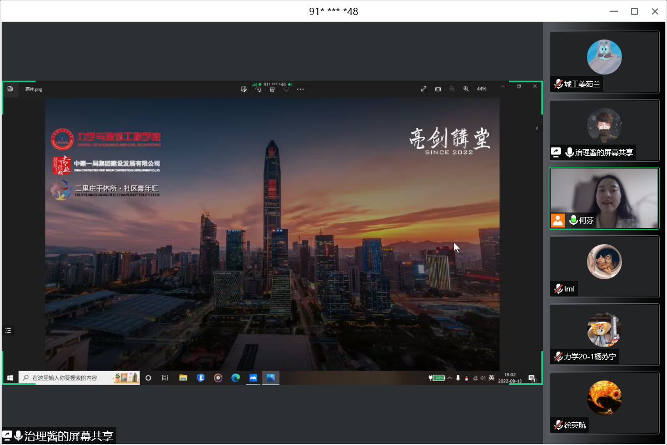Click the trash delete icon in photo viewer
Image resolution: width=667 pixels, height=445 pixels.
[272, 89]
